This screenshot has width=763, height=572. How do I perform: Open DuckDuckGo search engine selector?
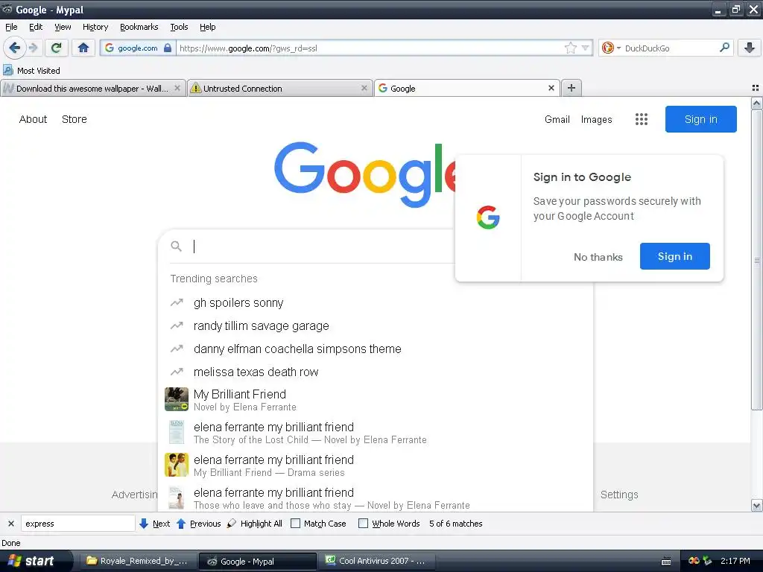click(x=611, y=48)
